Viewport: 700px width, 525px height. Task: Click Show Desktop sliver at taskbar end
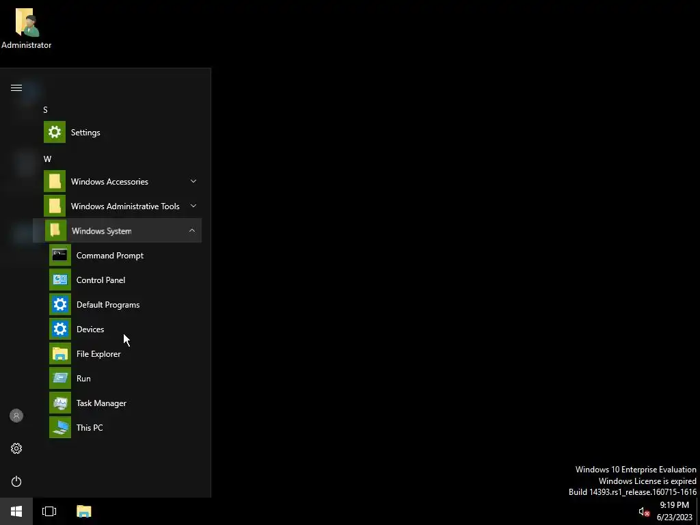click(698, 511)
